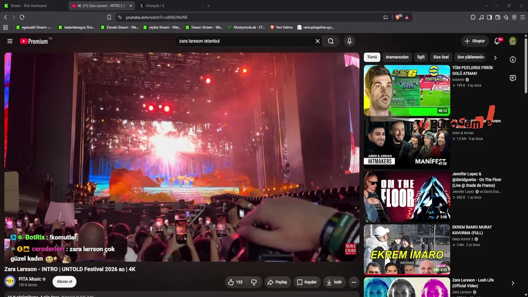
Task: Open the info panel icon in sidebar
Action: pyautogui.click(x=513, y=60)
